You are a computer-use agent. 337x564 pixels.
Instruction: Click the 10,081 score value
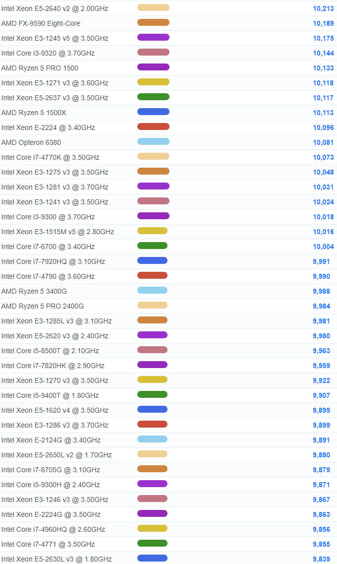click(323, 142)
